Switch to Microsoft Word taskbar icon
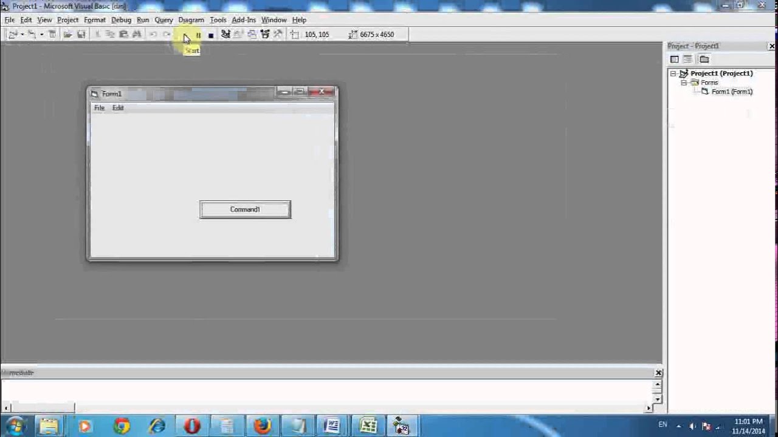Viewport: 778px width, 437px height. coord(332,426)
